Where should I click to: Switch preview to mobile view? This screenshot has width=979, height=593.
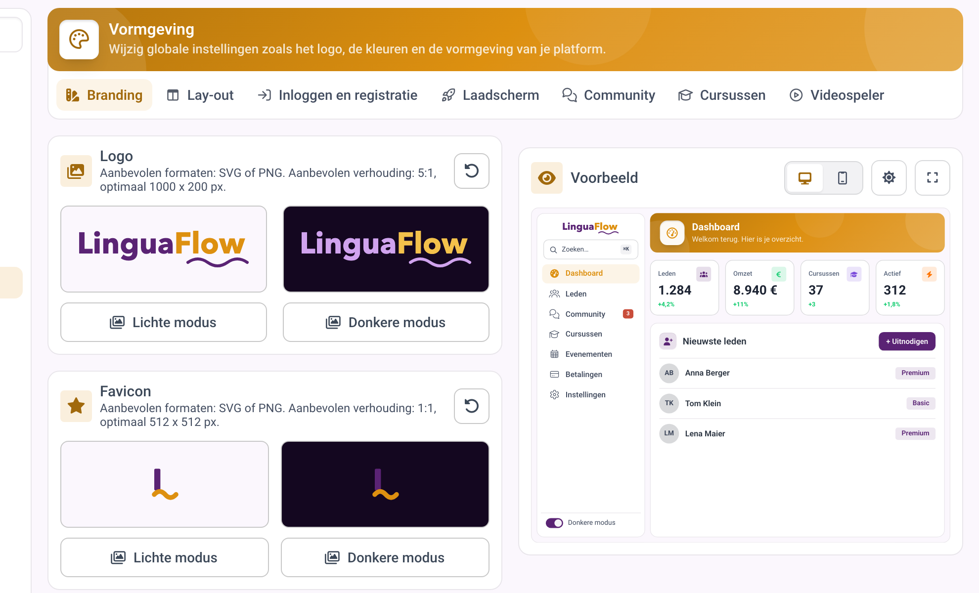tap(843, 178)
